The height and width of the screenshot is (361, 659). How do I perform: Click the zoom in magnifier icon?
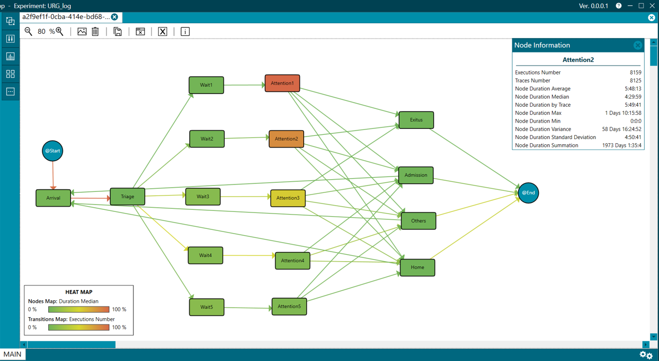60,32
